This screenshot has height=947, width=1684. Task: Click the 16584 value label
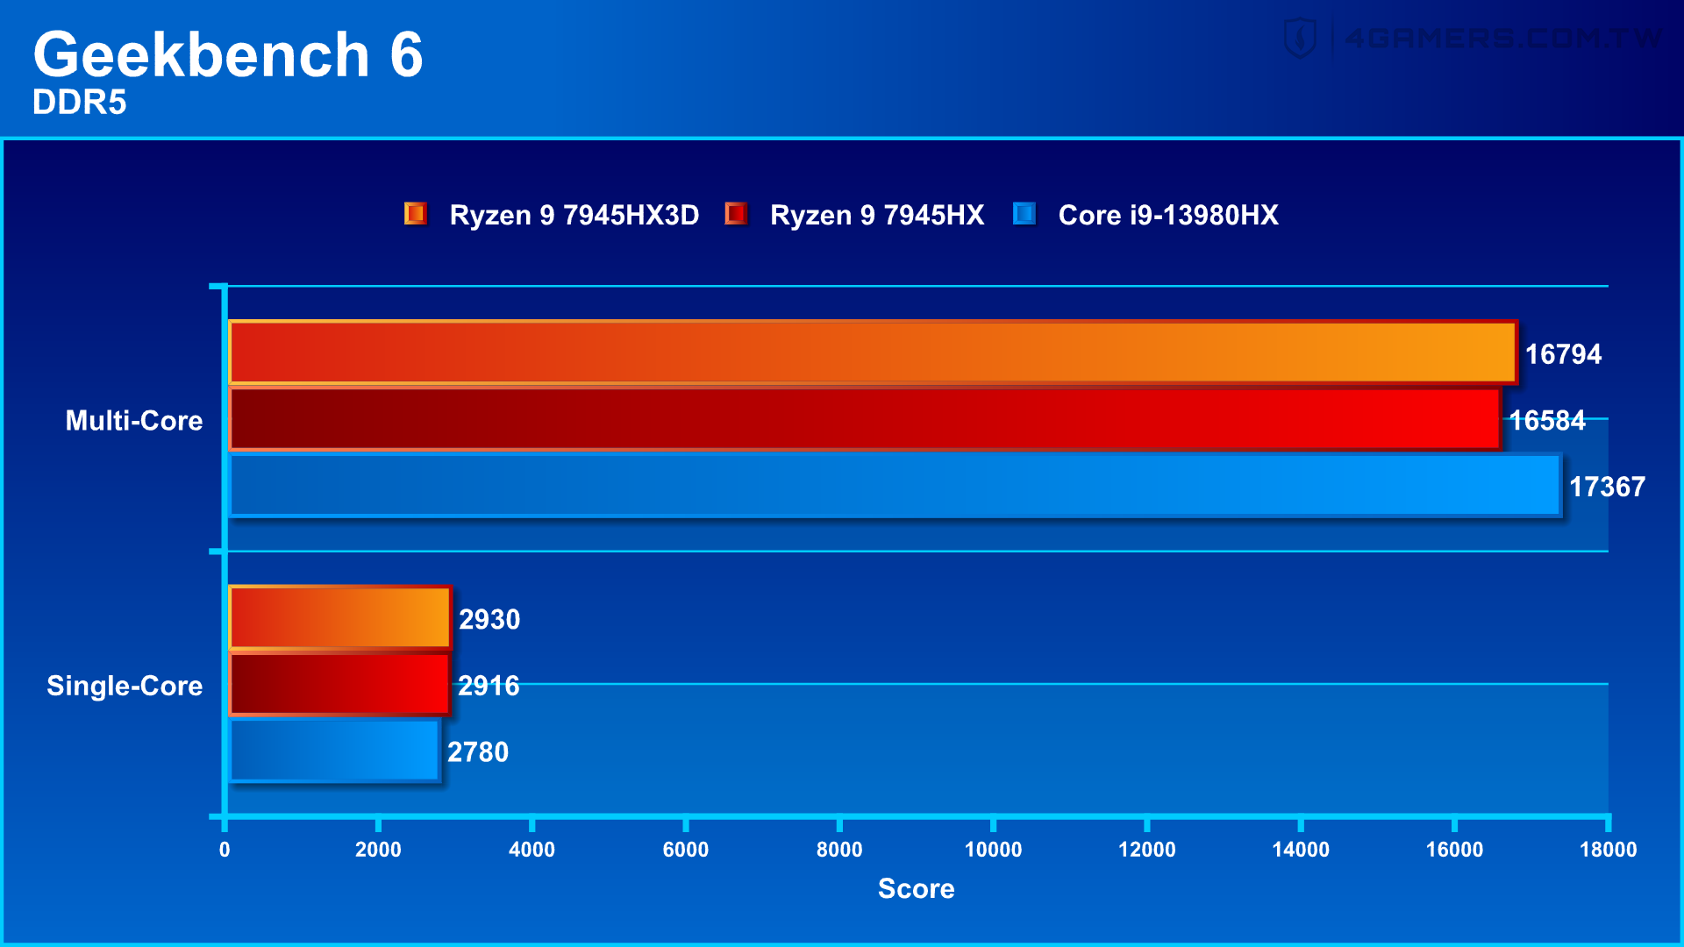1547,421
